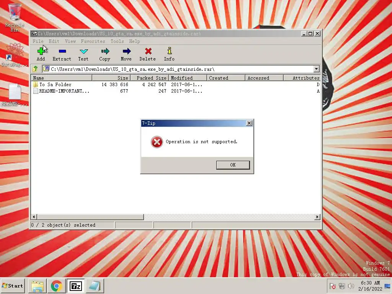
Task: Click the horizontal scrollbar right arrow
Action: [x=317, y=217]
